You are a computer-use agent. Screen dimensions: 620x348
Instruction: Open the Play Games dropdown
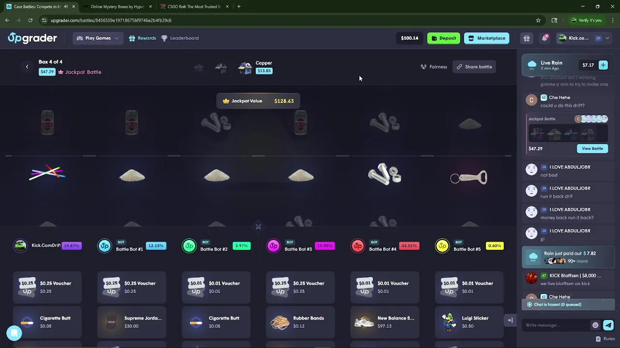click(97, 38)
